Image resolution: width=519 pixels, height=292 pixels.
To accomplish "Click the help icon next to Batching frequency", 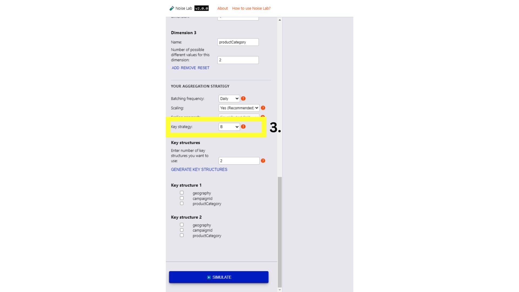I will 243,98.
